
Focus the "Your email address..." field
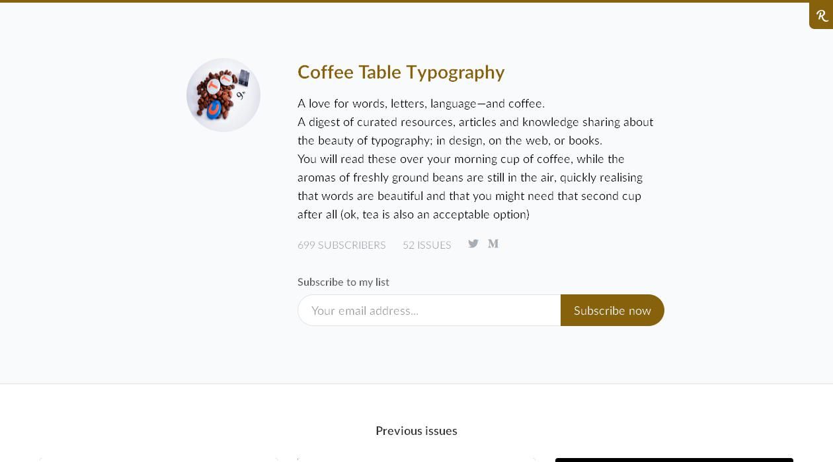pos(429,310)
